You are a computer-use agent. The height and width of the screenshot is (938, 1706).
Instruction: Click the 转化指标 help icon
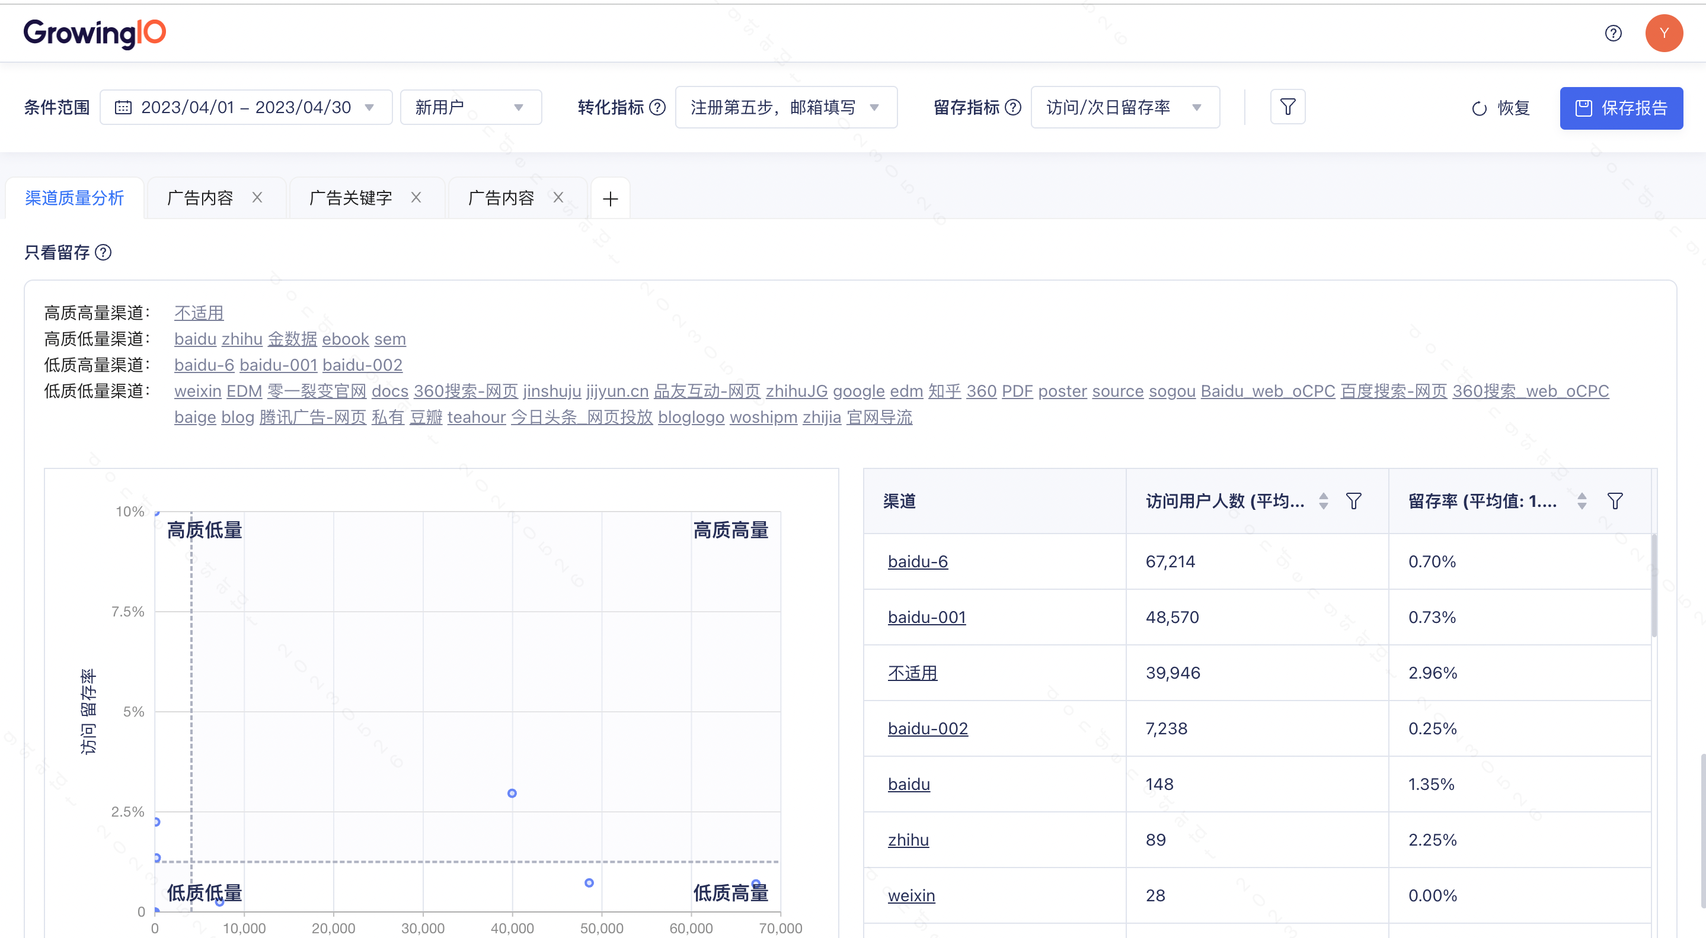[657, 107]
